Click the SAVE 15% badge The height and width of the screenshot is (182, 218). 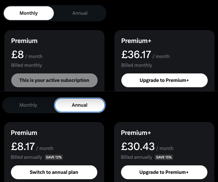pos(164,157)
